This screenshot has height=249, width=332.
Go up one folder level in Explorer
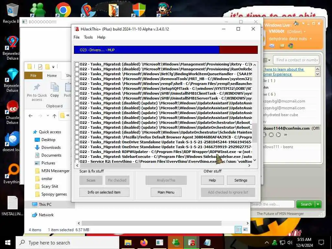click(54, 116)
